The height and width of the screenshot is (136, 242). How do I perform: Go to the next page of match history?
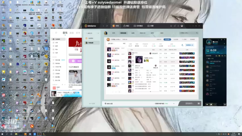(x=119, y=92)
